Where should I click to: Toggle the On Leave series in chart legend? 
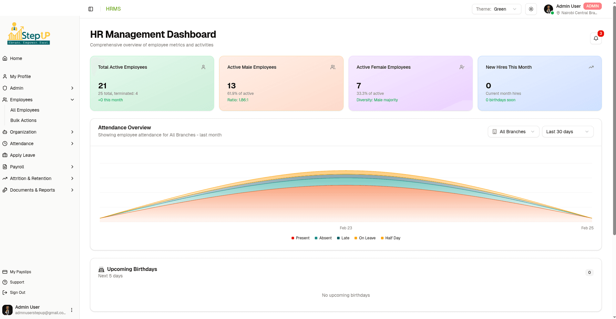click(x=365, y=238)
